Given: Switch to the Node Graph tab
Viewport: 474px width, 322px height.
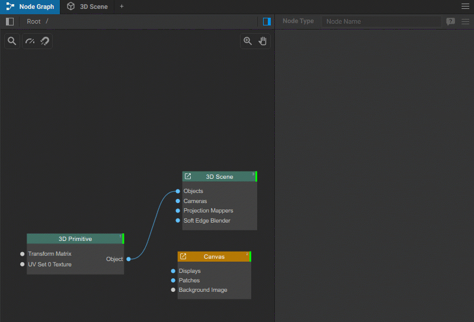Looking at the screenshot, I should click(x=30, y=7).
